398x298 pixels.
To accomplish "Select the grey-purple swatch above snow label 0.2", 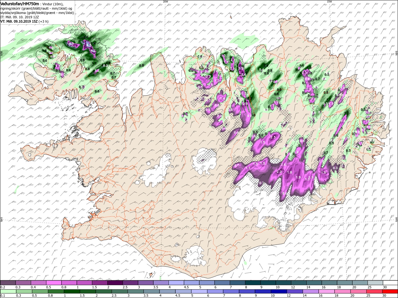I will 8,282.
